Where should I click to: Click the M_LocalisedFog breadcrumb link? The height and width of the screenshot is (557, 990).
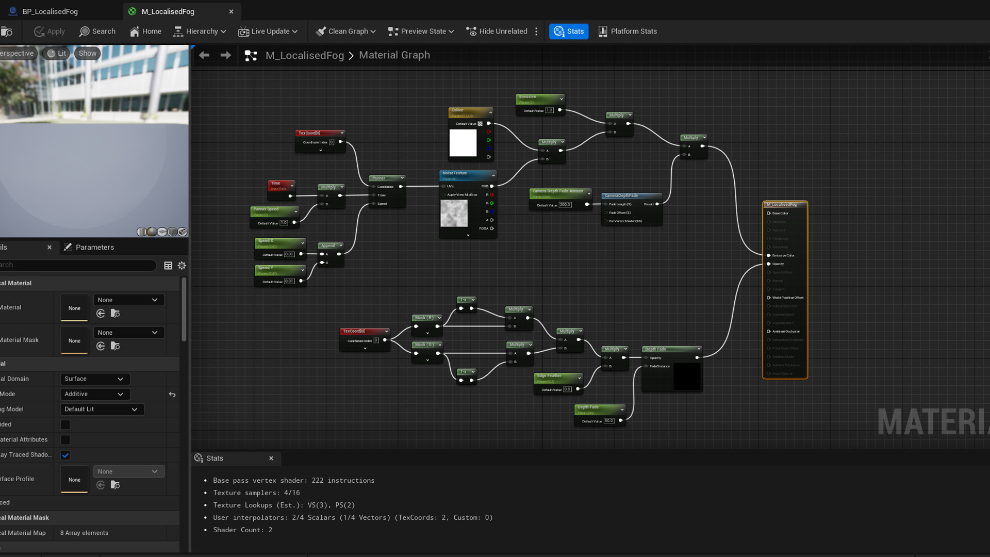click(304, 55)
